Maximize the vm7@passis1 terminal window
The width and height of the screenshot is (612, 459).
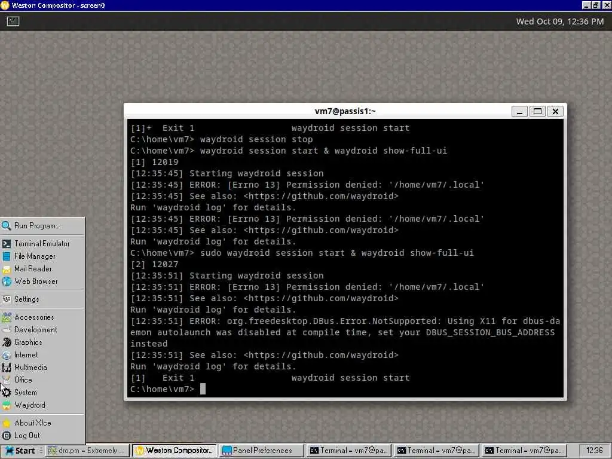click(537, 111)
